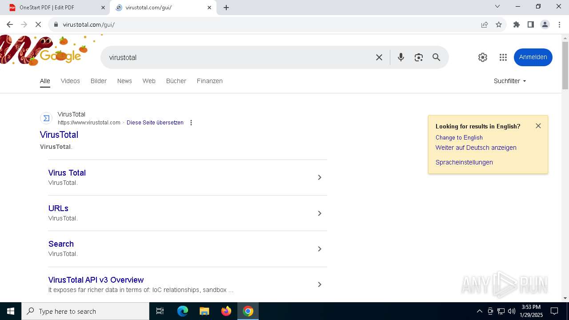Viewport: 569px width, 320px height.
Task: Open Chrome three-dot menu
Action: coord(559,24)
